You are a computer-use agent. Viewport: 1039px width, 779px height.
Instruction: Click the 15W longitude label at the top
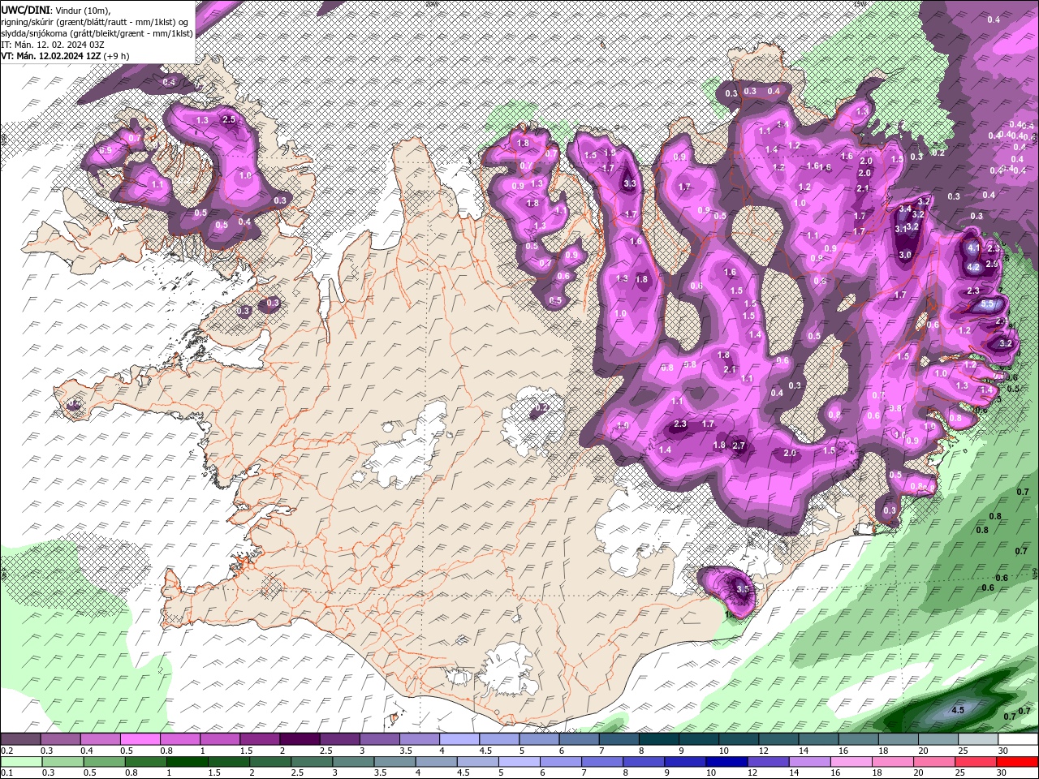[x=859, y=3]
